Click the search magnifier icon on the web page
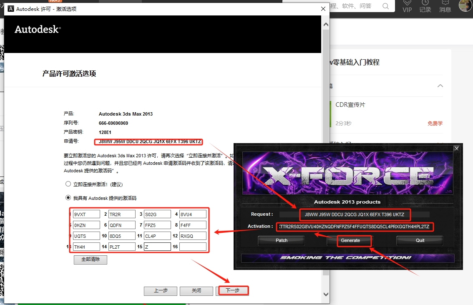This screenshot has height=305, width=473. (385, 6)
